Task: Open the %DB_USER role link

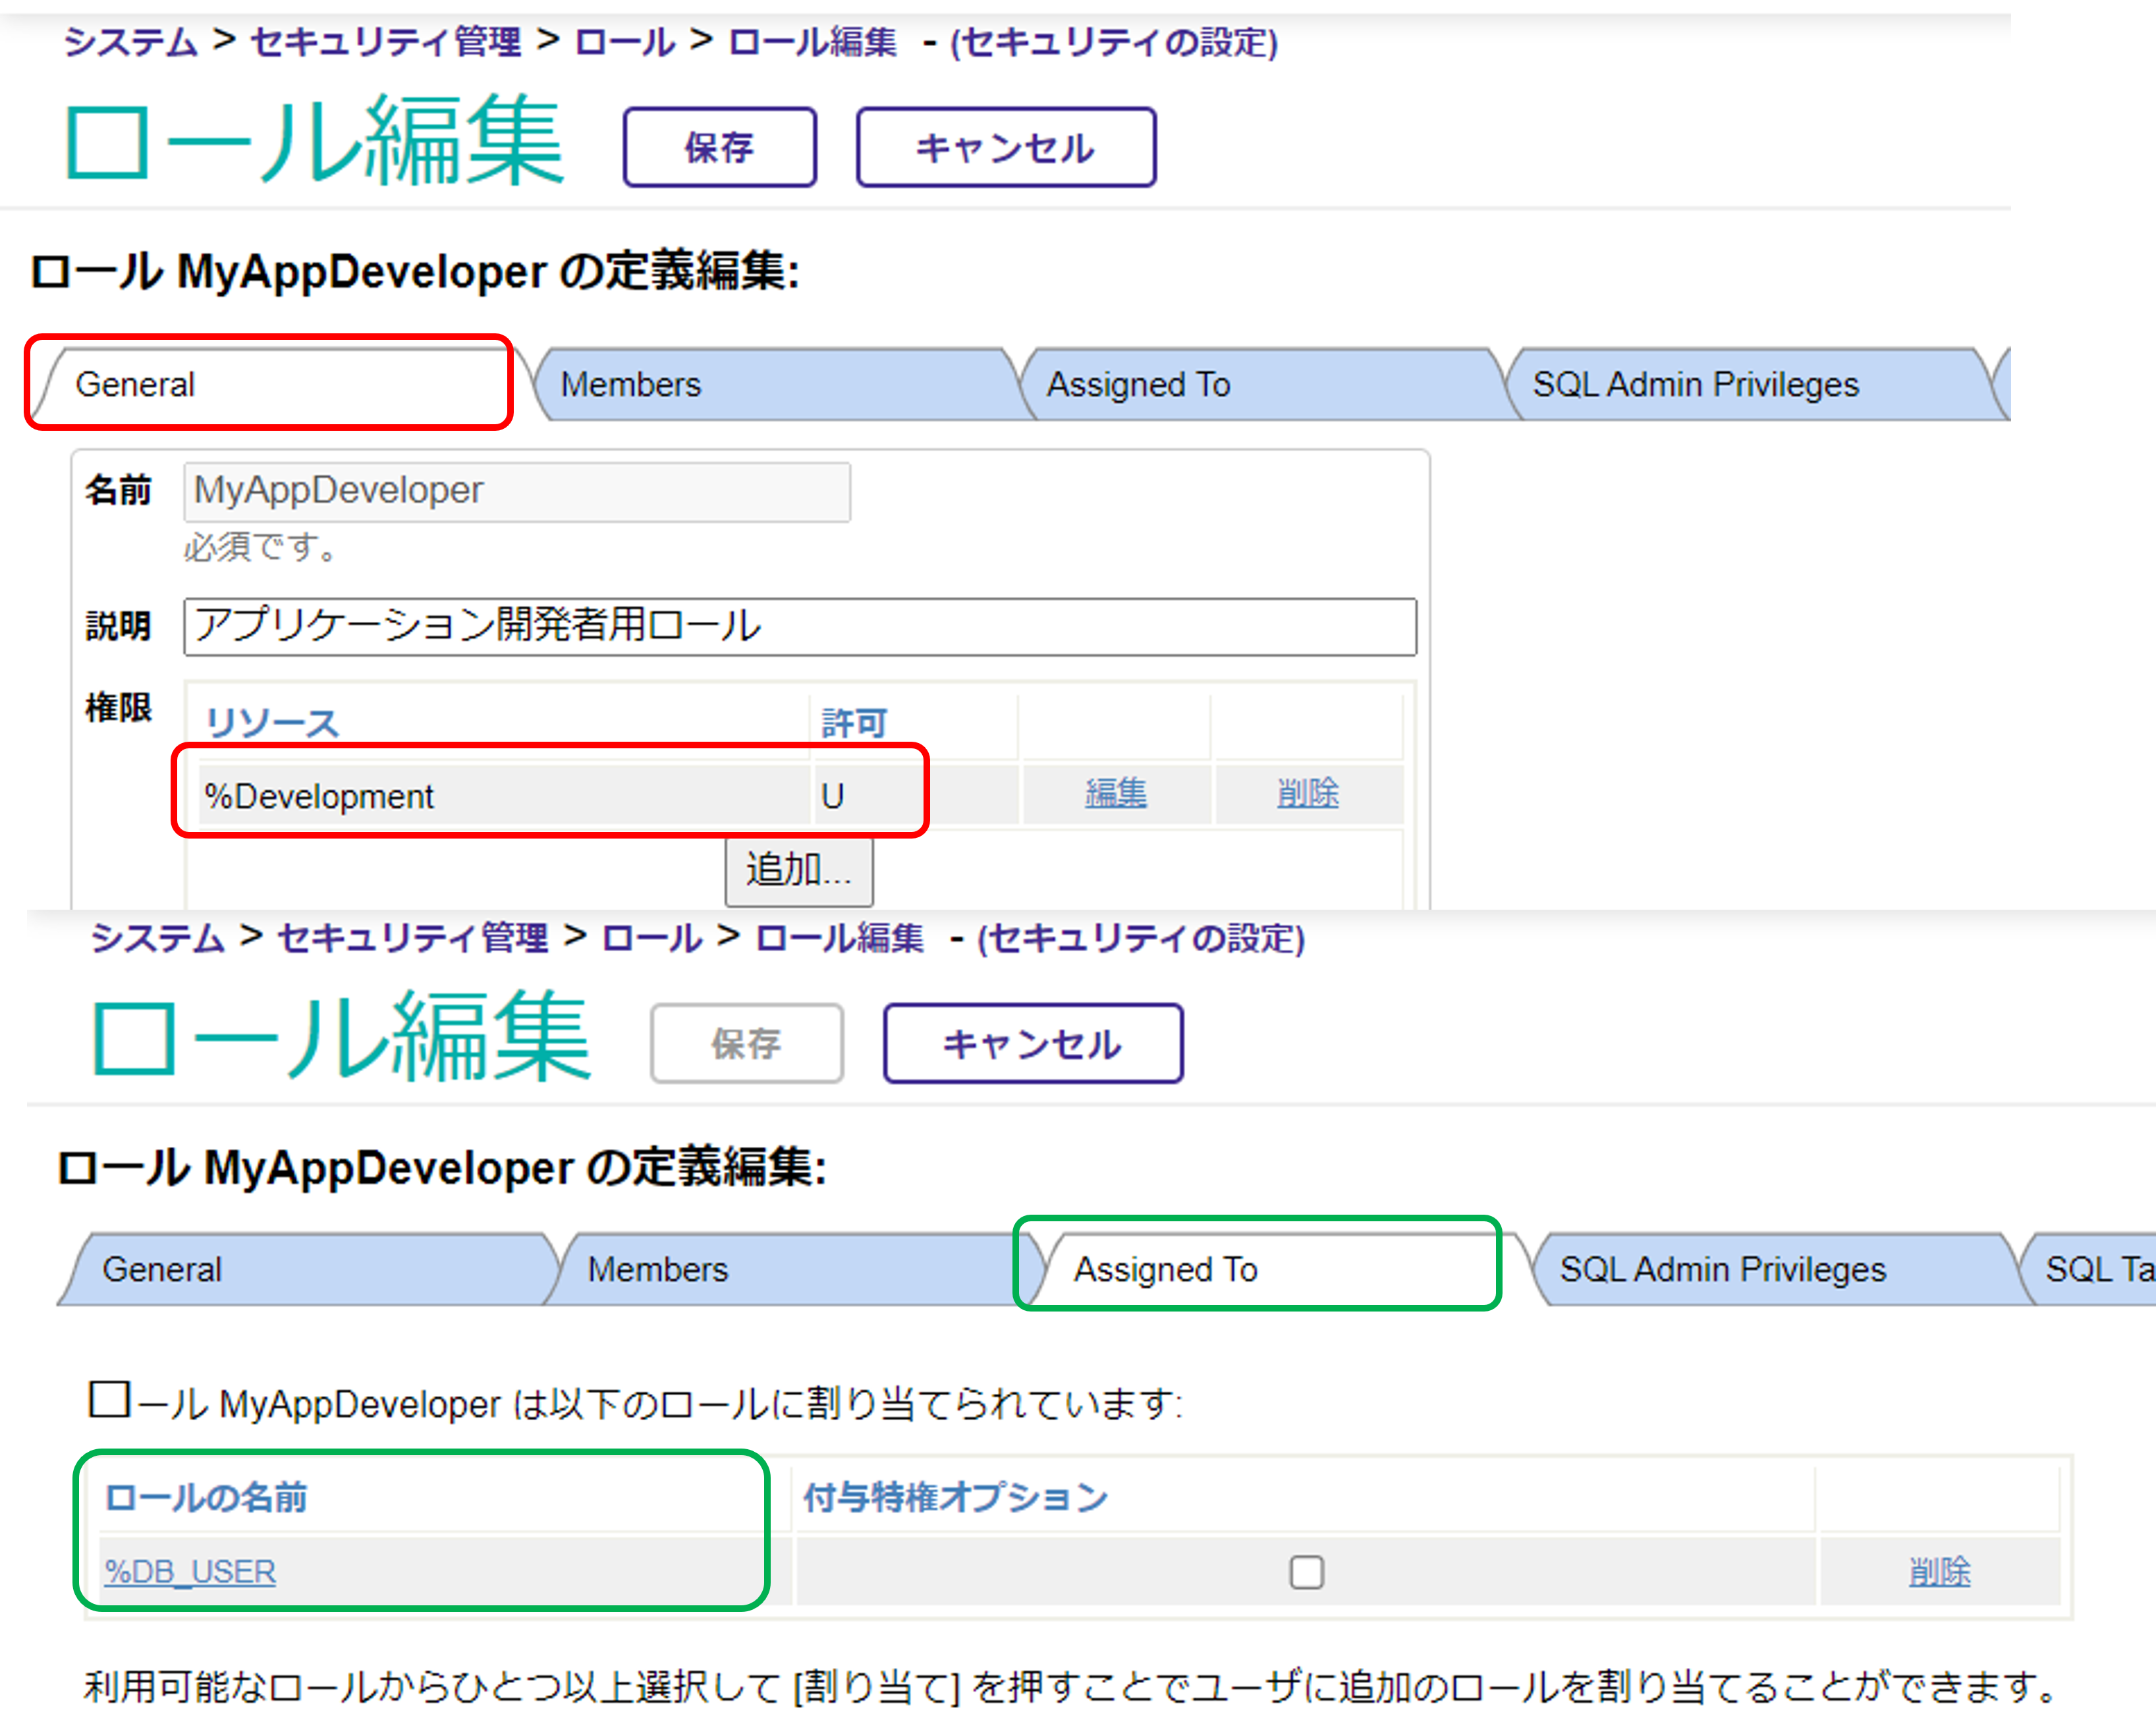Action: tap(190, 1572)
